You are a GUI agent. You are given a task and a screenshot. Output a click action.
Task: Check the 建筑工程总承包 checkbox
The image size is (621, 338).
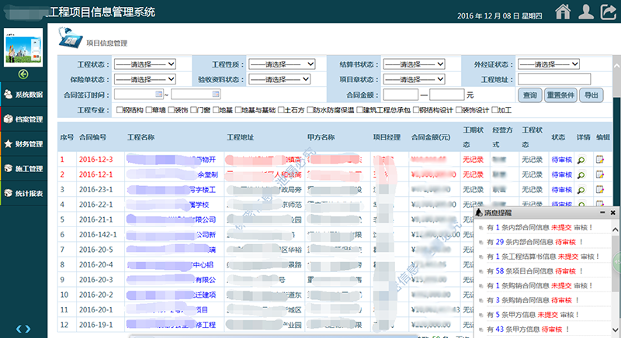pyautogui.click(x=359, y=109)
